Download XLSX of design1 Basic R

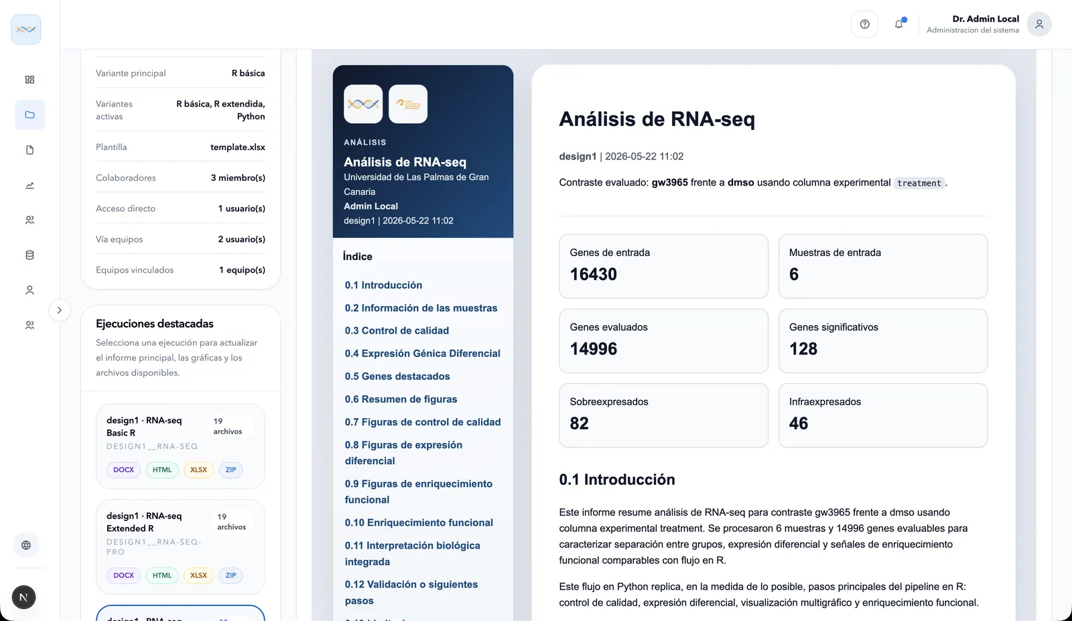(x=199, y=470)
